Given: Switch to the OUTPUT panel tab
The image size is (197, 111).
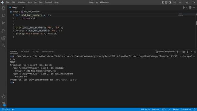Looking at the screenshot, I should coord(35,52).
